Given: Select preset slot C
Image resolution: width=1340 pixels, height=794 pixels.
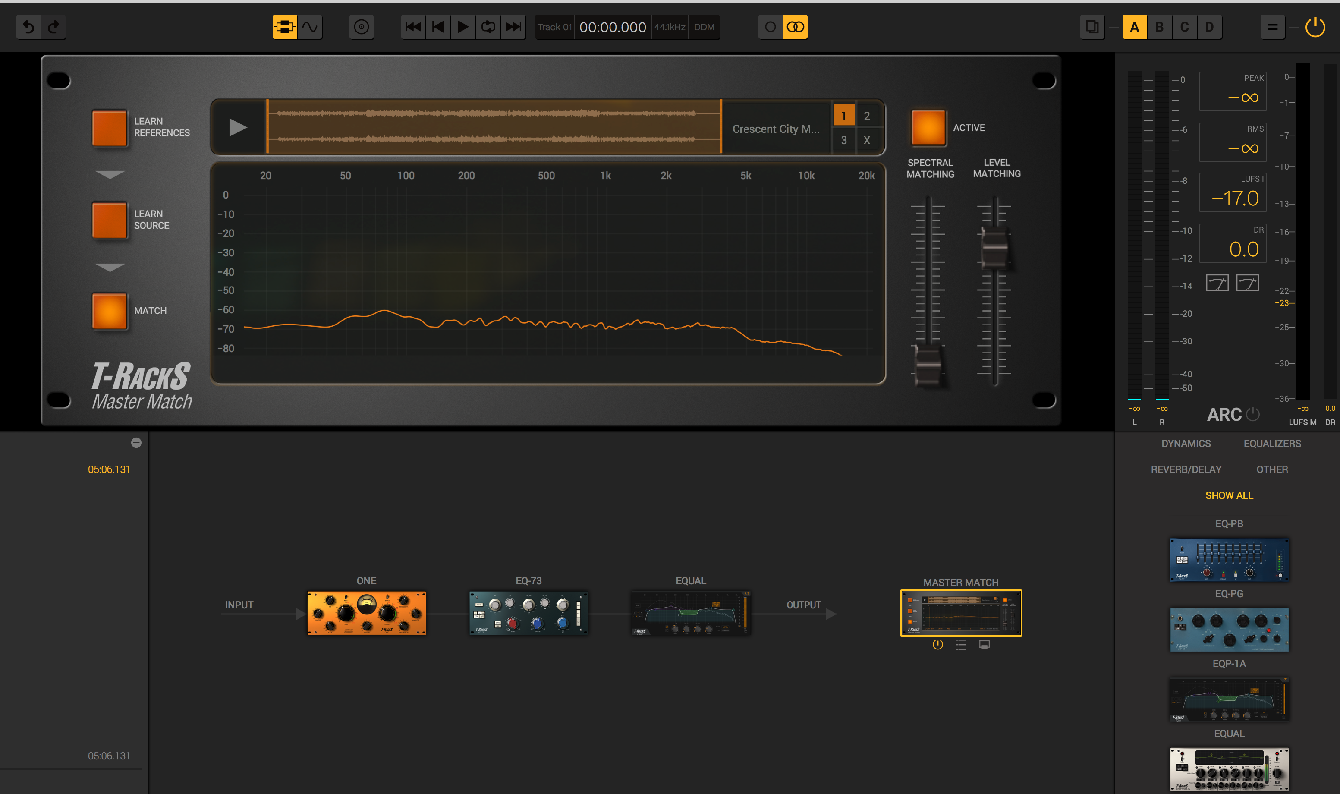Looking at the screenshot, I should tap(1184, 27).
